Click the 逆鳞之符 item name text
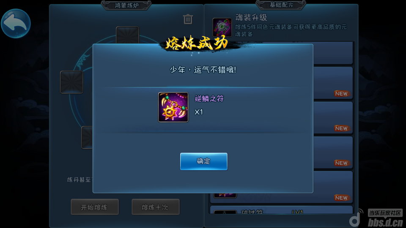Image resolution: width=406 pixels, height=228 pixels. pyautogui.click(x=209, y=98)
